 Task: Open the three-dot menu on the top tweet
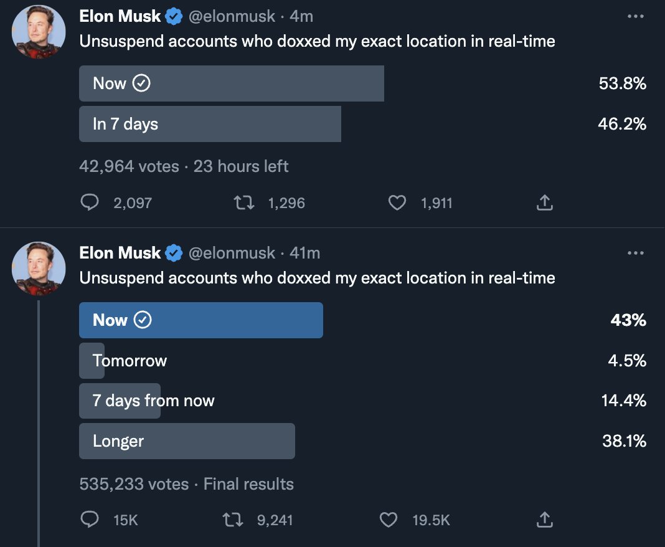click(635, 16)
